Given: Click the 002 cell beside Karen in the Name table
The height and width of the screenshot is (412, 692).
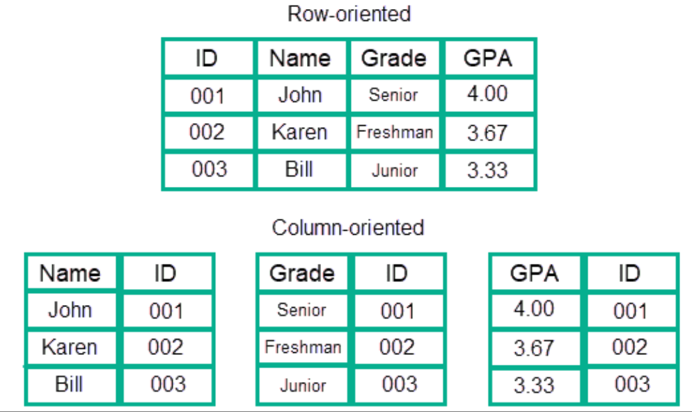Looking at the screenshot, I should pyautogui.click(x=166, y=347).
